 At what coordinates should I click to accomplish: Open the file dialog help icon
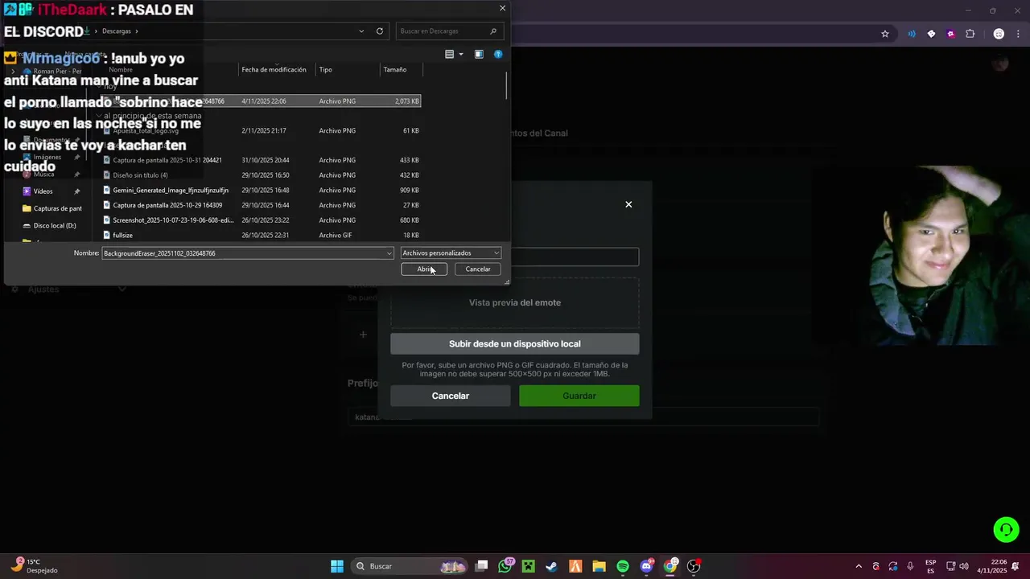click(498, 55)
